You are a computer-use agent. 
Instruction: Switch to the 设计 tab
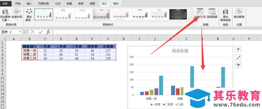point(104,3)
